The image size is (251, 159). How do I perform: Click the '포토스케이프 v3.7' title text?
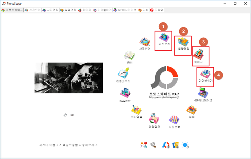(x=164, y=94)
